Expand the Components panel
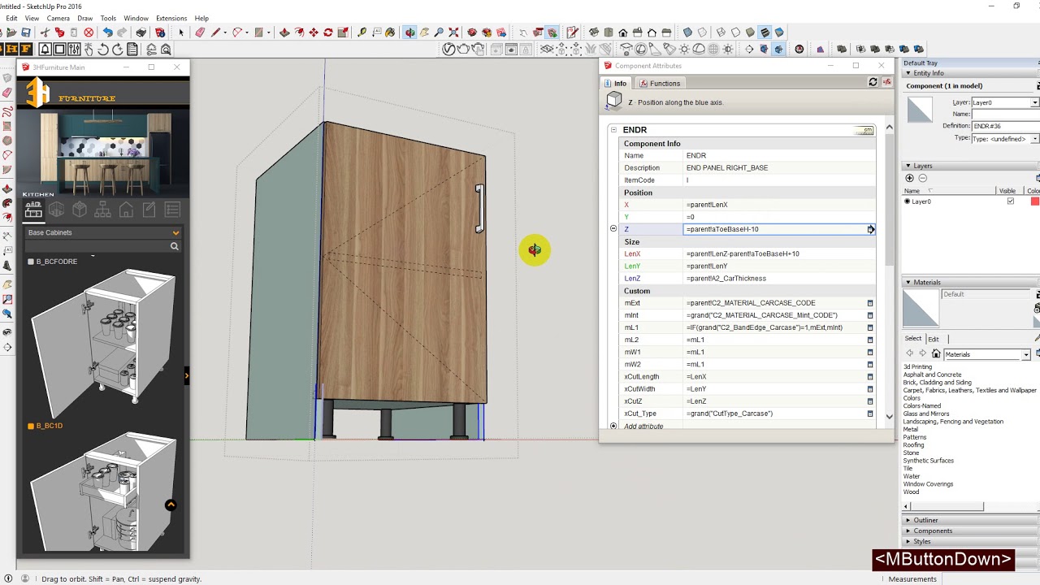 coord(908,531)
